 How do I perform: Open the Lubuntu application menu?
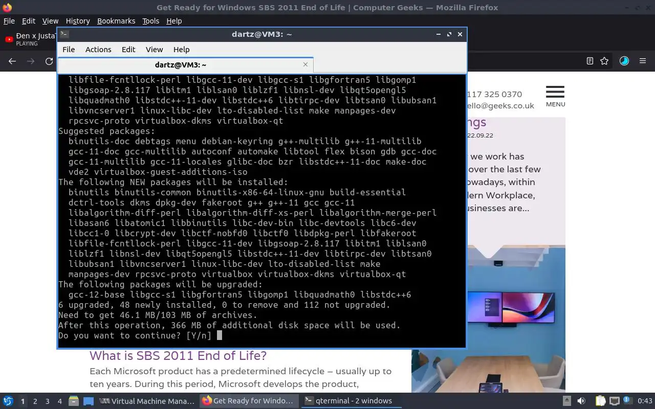8,401
